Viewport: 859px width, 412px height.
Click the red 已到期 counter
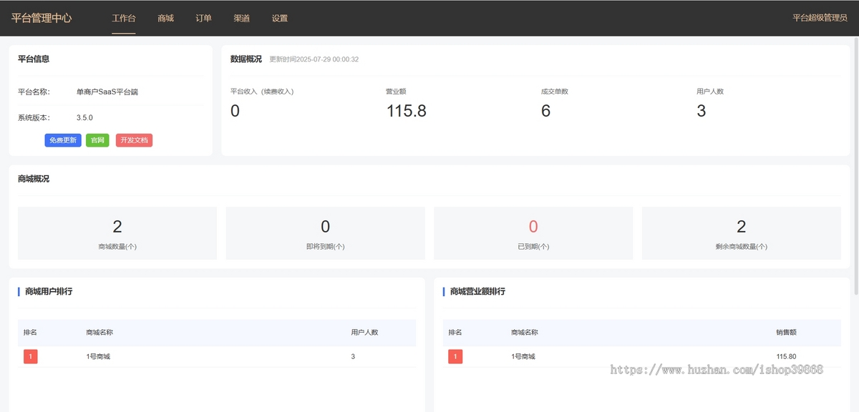pos(533,227)
